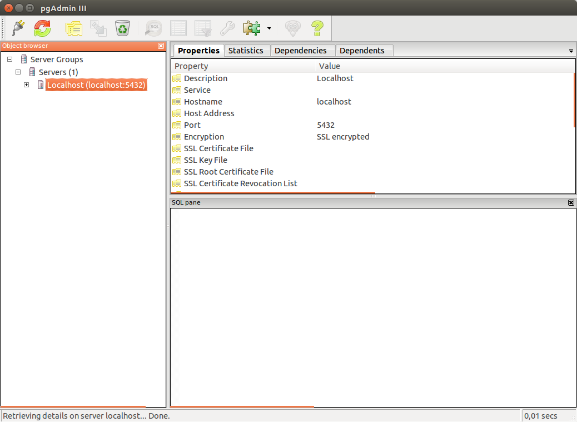577x422 pixels.
Task: Select Localhost (localhost:5432) server
Action: coord(96,85)
